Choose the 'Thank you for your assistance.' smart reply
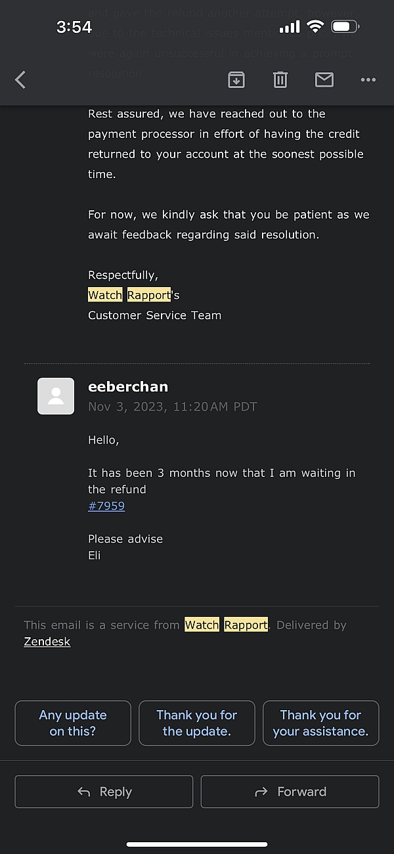Viewport: 394px width, 854px height. (x=321, y=723)
